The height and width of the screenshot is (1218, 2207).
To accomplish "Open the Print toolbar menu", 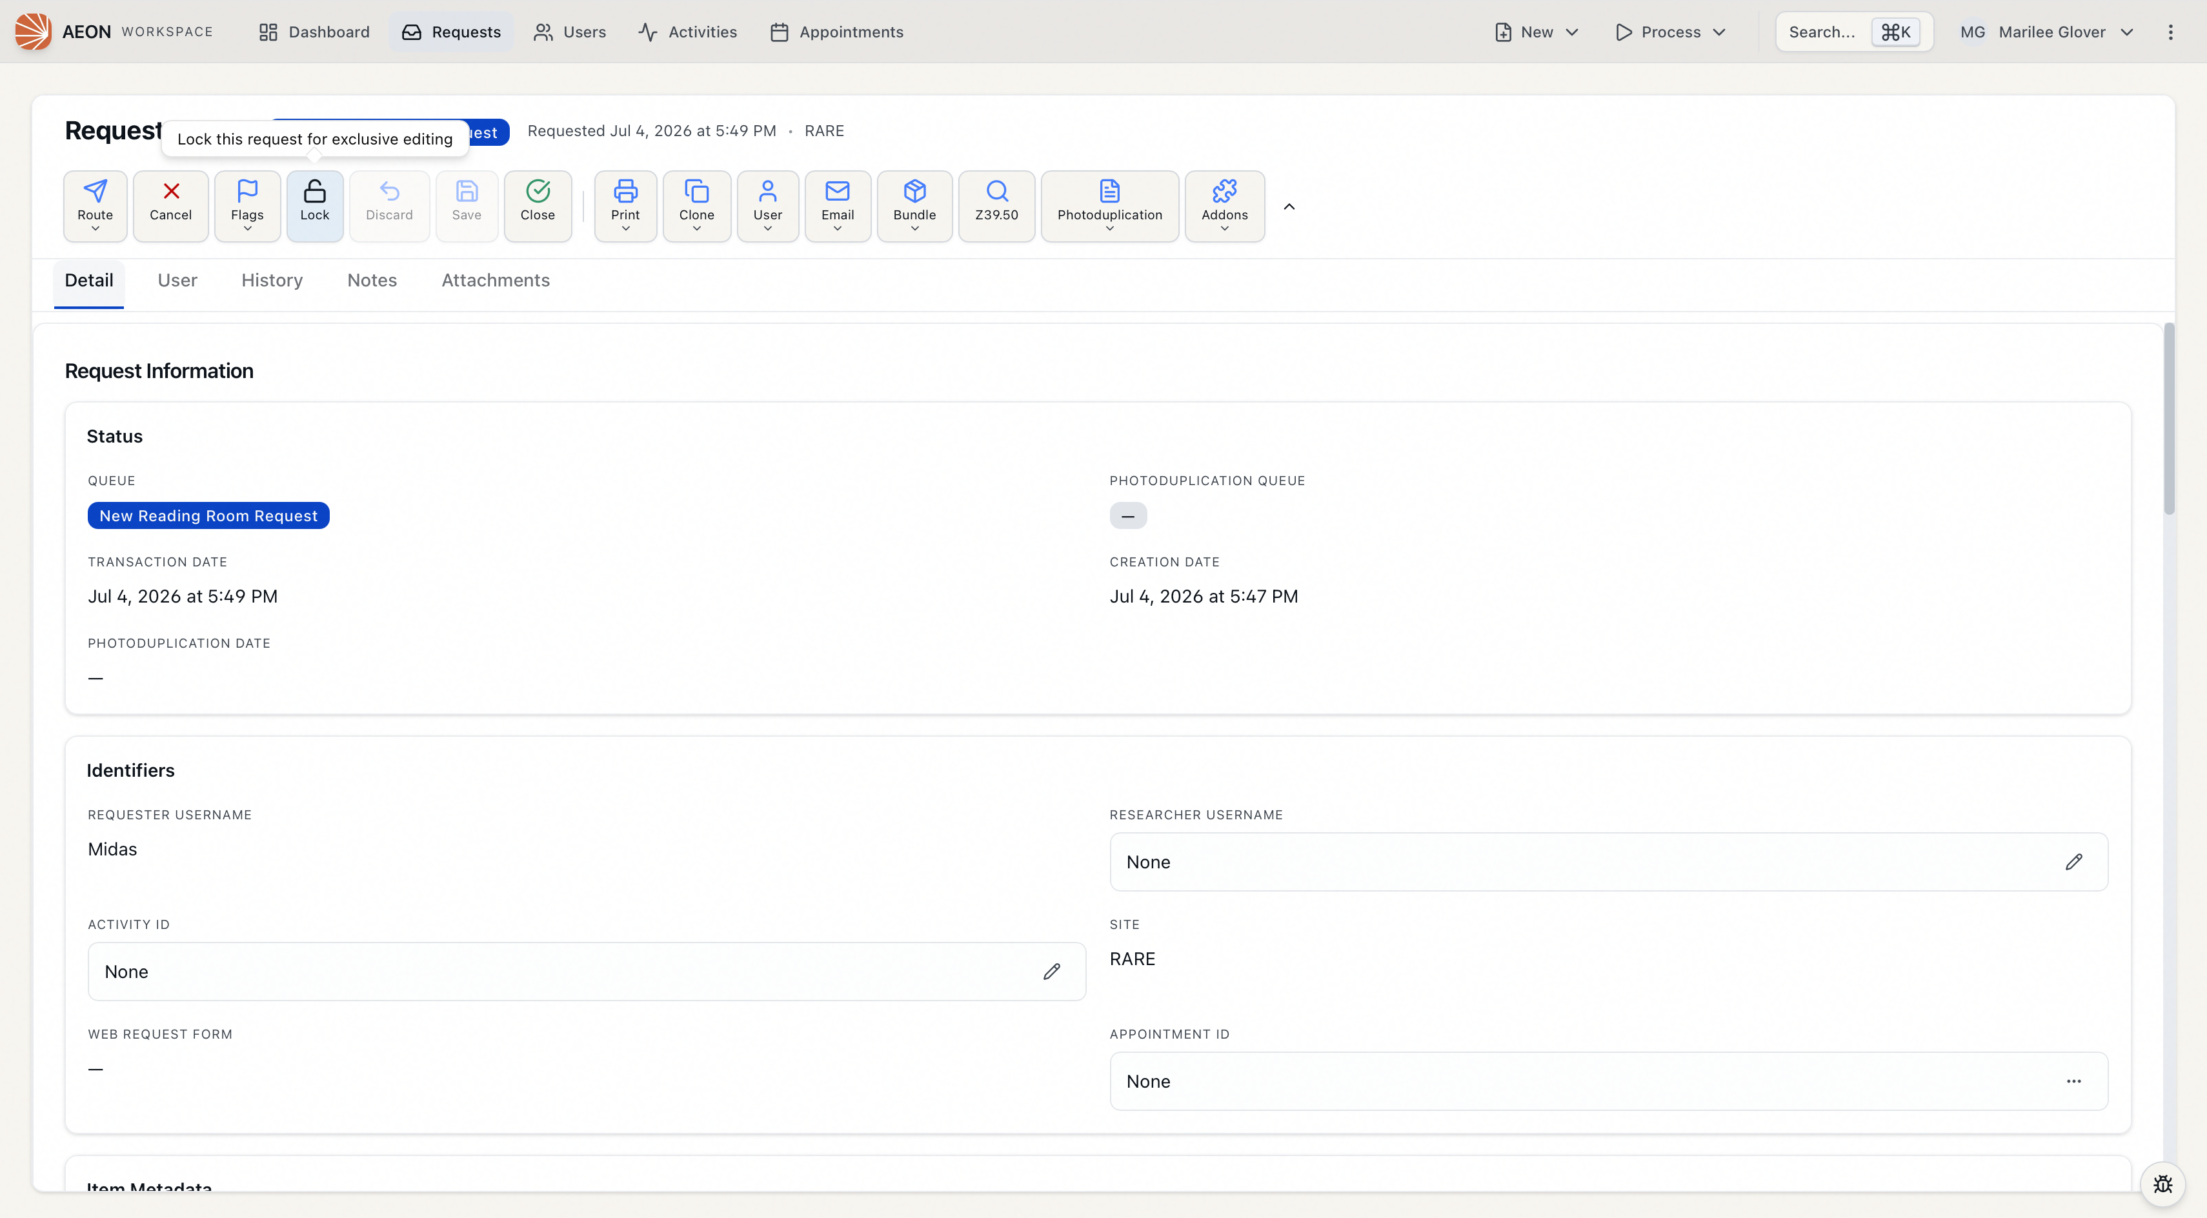I will coord(625,206).
